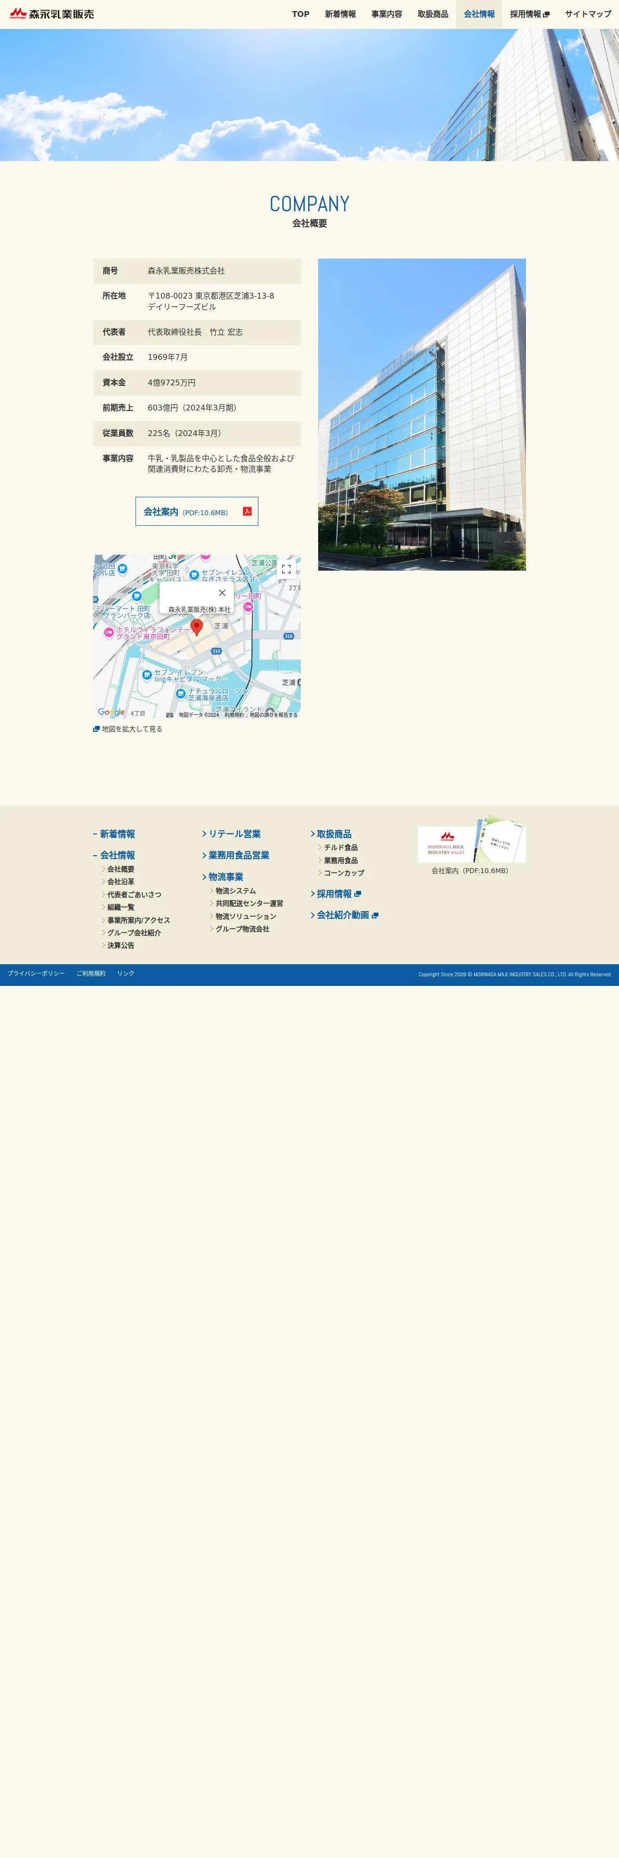Select 会社情報 in the top navigation
Viewport: 619px width, 1858px height.
pyautogui.click(x=479, y=14)
